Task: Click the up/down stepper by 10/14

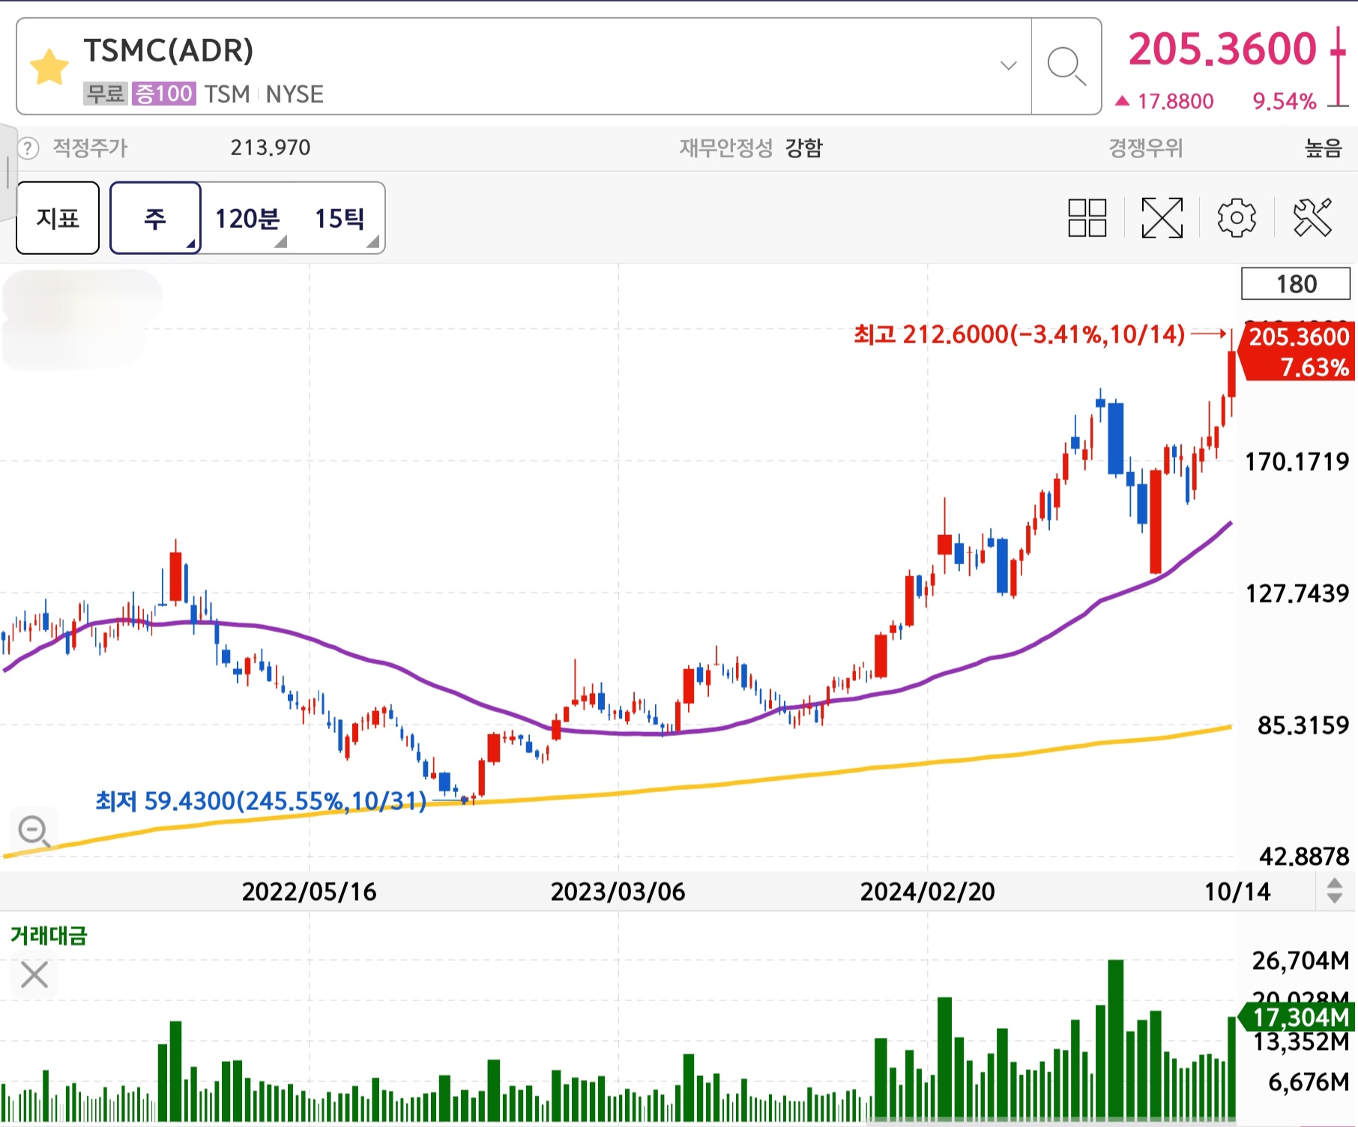Action: (1334, 891)
